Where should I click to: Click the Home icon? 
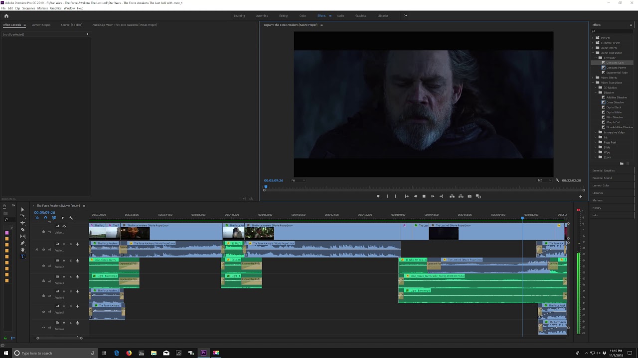(x=6, y=16)
